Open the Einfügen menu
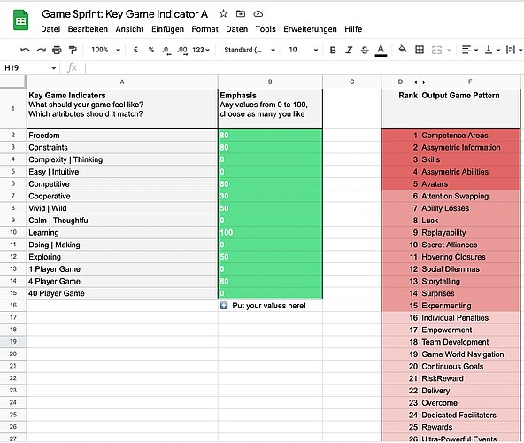The width and height of the screenshot is (524, 443). click(168, 29)
